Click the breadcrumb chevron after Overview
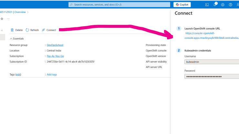 pos(28,12)
